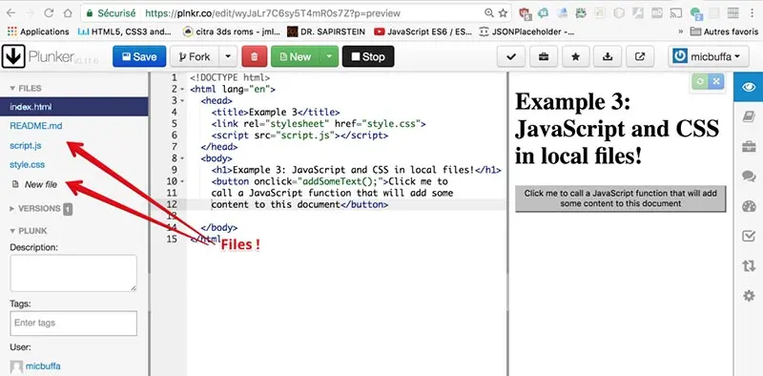The image size is (763, 376).
Task: Click the Plunker logo download arrow icon
Action: coord(13,56)
